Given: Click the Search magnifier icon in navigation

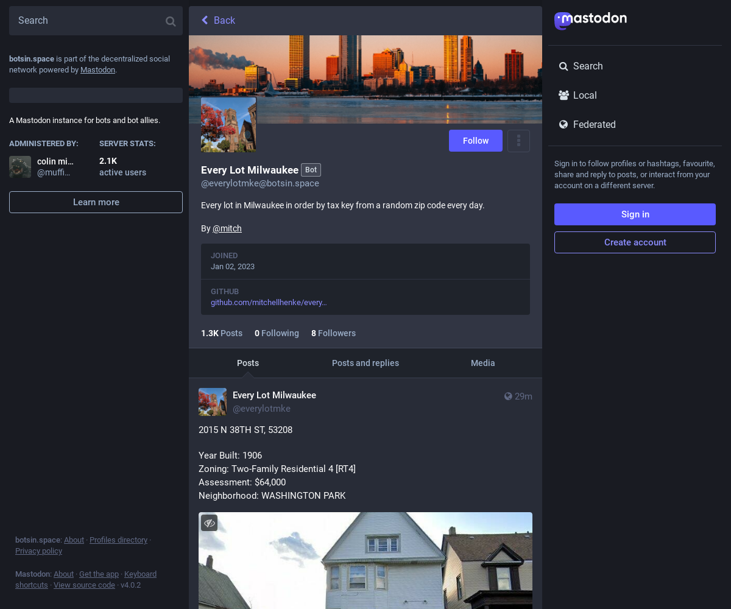Looking at the screenshot, I should (x=563, y=66).
